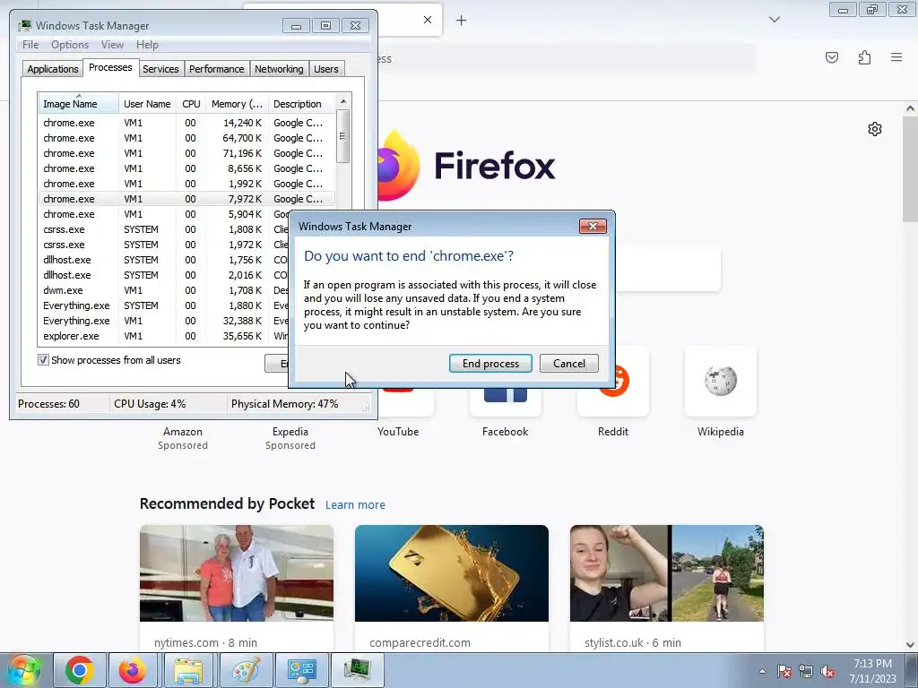Open the Firefox extensions icon
918x688 pixels.
pyautogui.click(x=864, y=57)
